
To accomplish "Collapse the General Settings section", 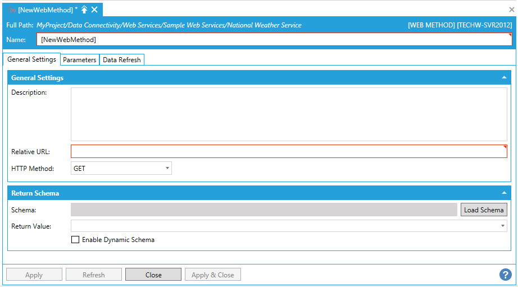I will tap(504, 78).
